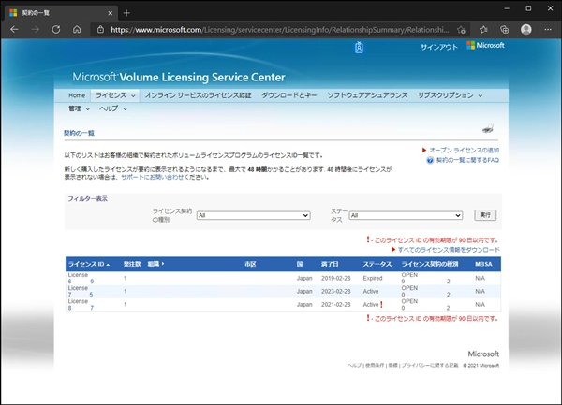
Task: Open 契約の一覧に関するFAQ link
Action: tap(467, 160)
